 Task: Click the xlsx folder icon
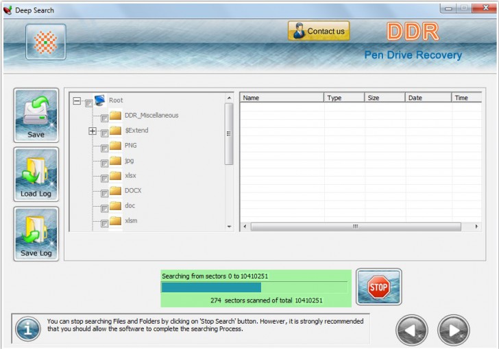(116, 175)
